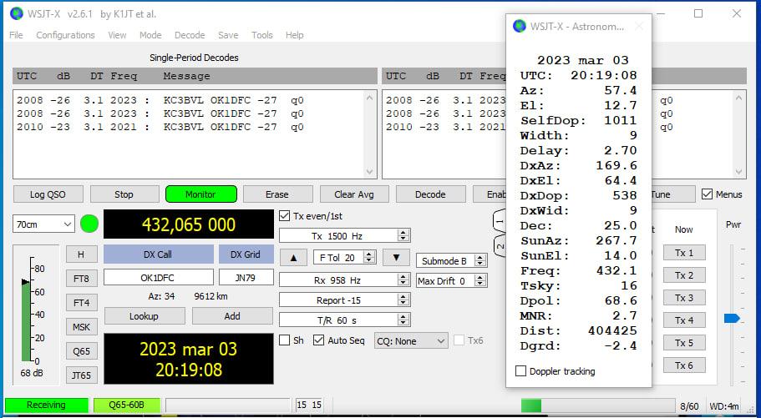This screenshot has width=761, height=418.
Task: Click the Add button
Action: click(x=232, y=316)
